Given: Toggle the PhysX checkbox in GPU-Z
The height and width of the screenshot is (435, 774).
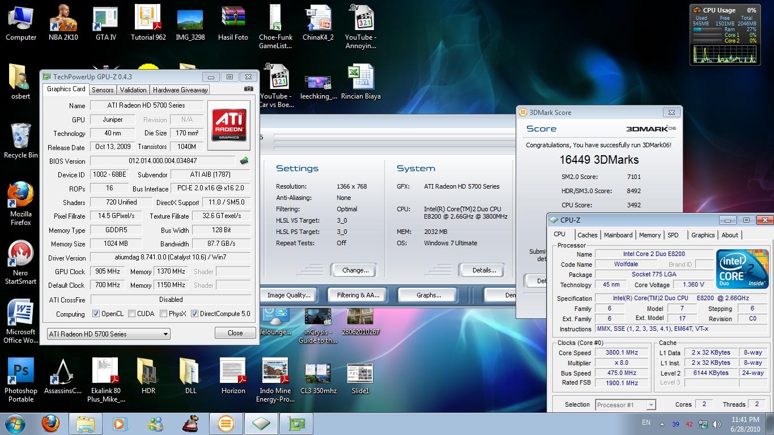Looking at the screenshot, I should click(x=163, y=313).
